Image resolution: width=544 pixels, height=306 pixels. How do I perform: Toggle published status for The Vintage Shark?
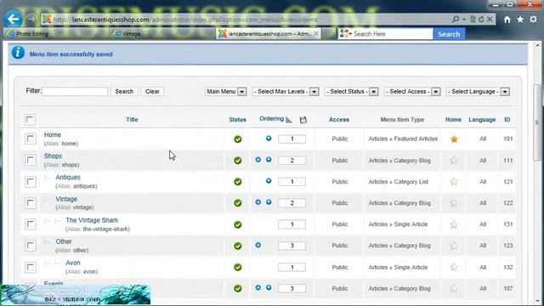point(238,224)
